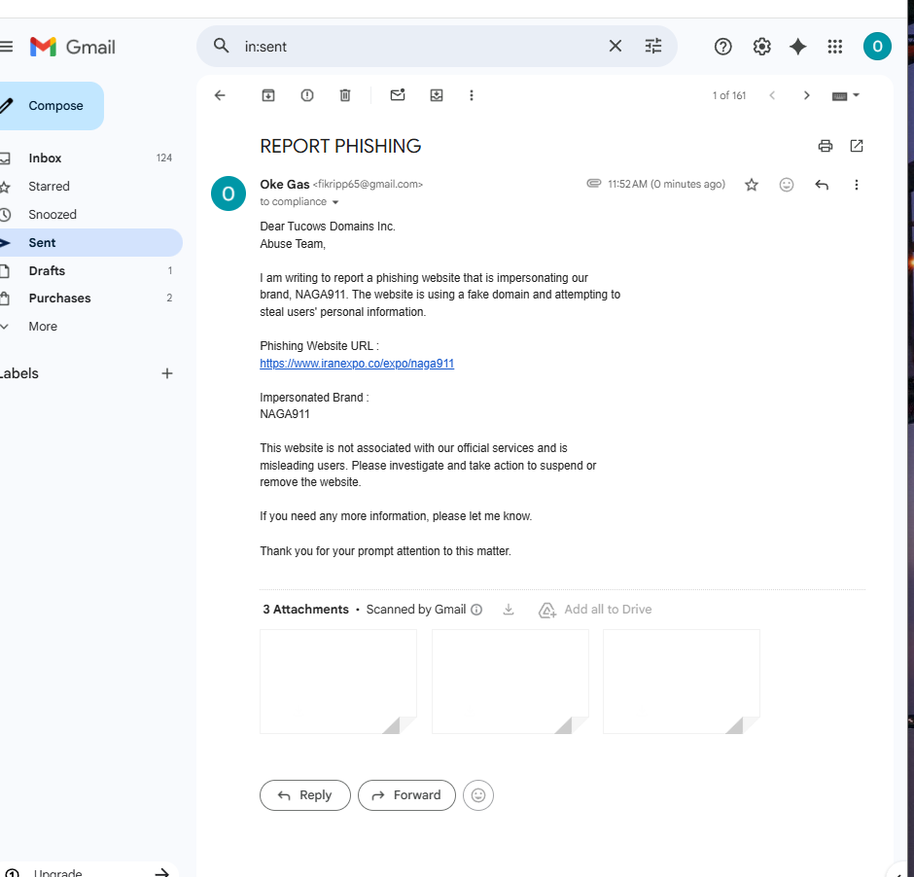This screenshot has width=914, height=877.
Task: Open the Support help icon
Action: (x=722, y=47)
